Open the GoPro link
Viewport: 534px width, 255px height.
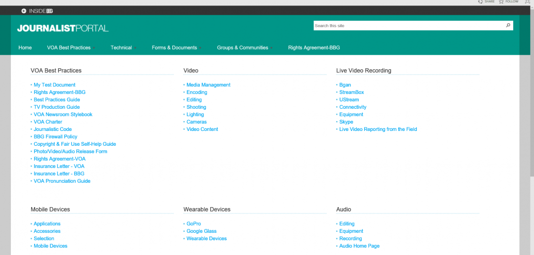point(194,224)
